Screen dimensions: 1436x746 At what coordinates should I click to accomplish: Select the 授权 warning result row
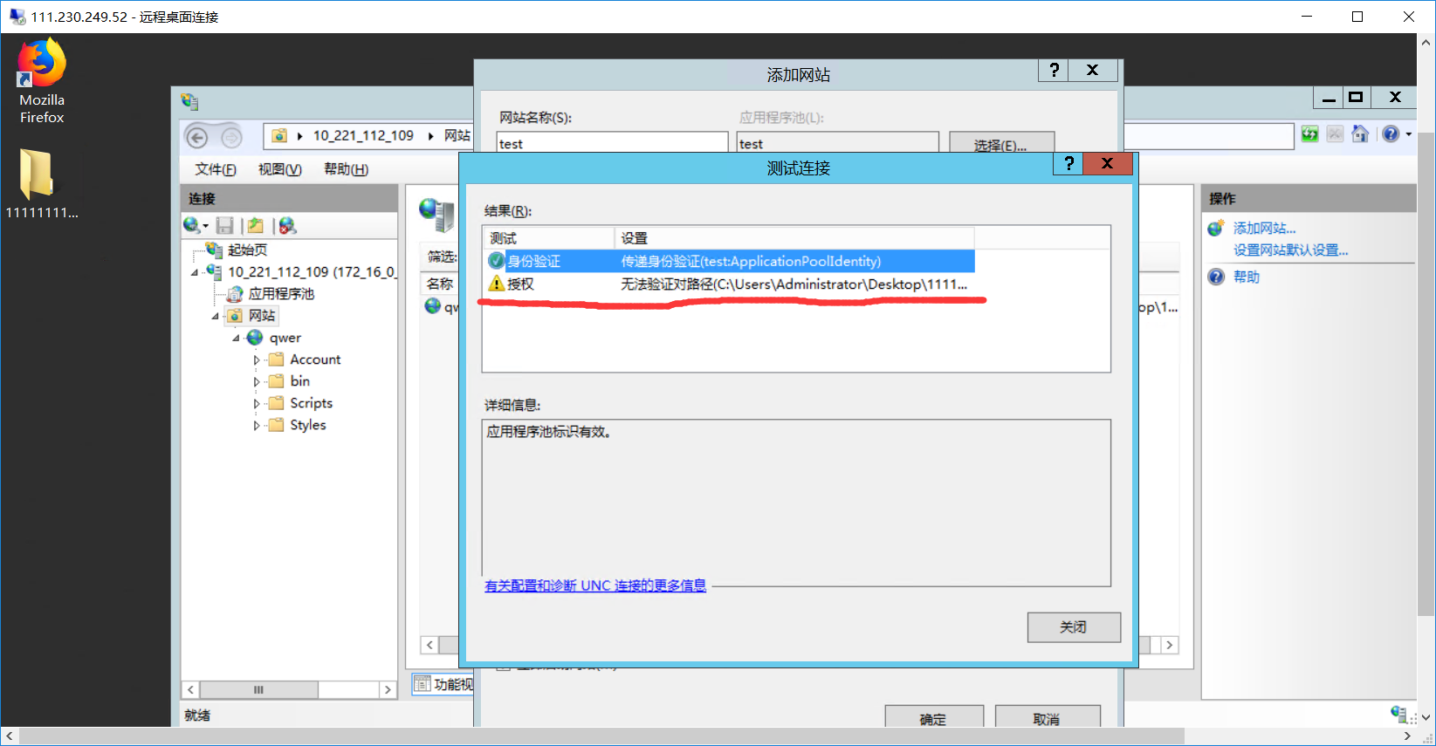point(728,284)
